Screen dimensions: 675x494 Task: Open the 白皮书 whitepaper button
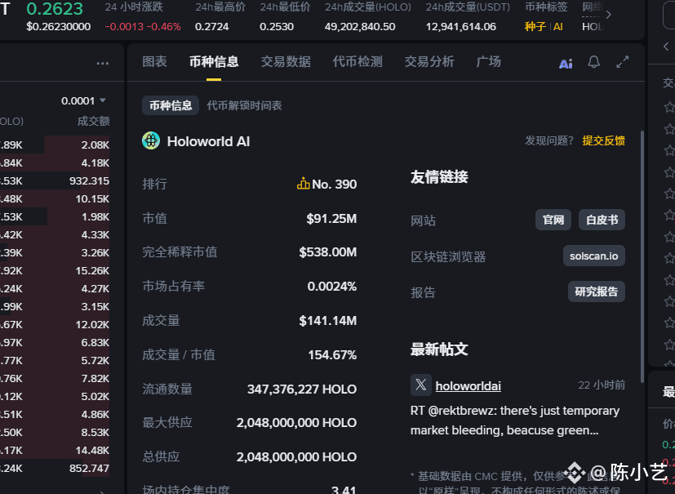[602, 220]
